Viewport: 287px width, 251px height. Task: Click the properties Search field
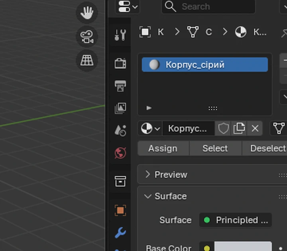coord(208,7)
